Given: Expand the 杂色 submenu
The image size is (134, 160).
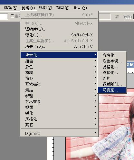Looking at the screenshot, I should tap(59, 67).
